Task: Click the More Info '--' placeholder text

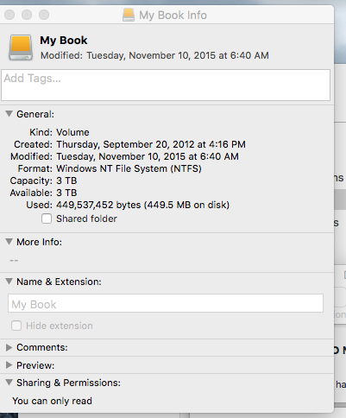Action: pos(14,260)
